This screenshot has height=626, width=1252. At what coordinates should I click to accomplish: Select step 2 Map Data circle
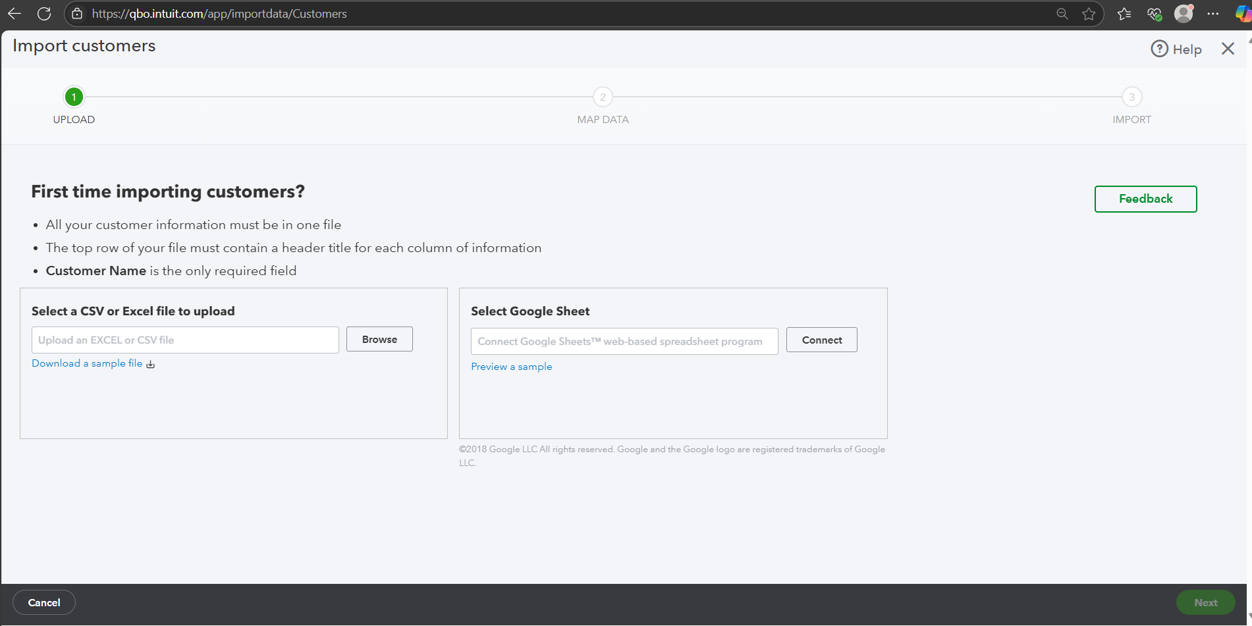coord(603,97)
